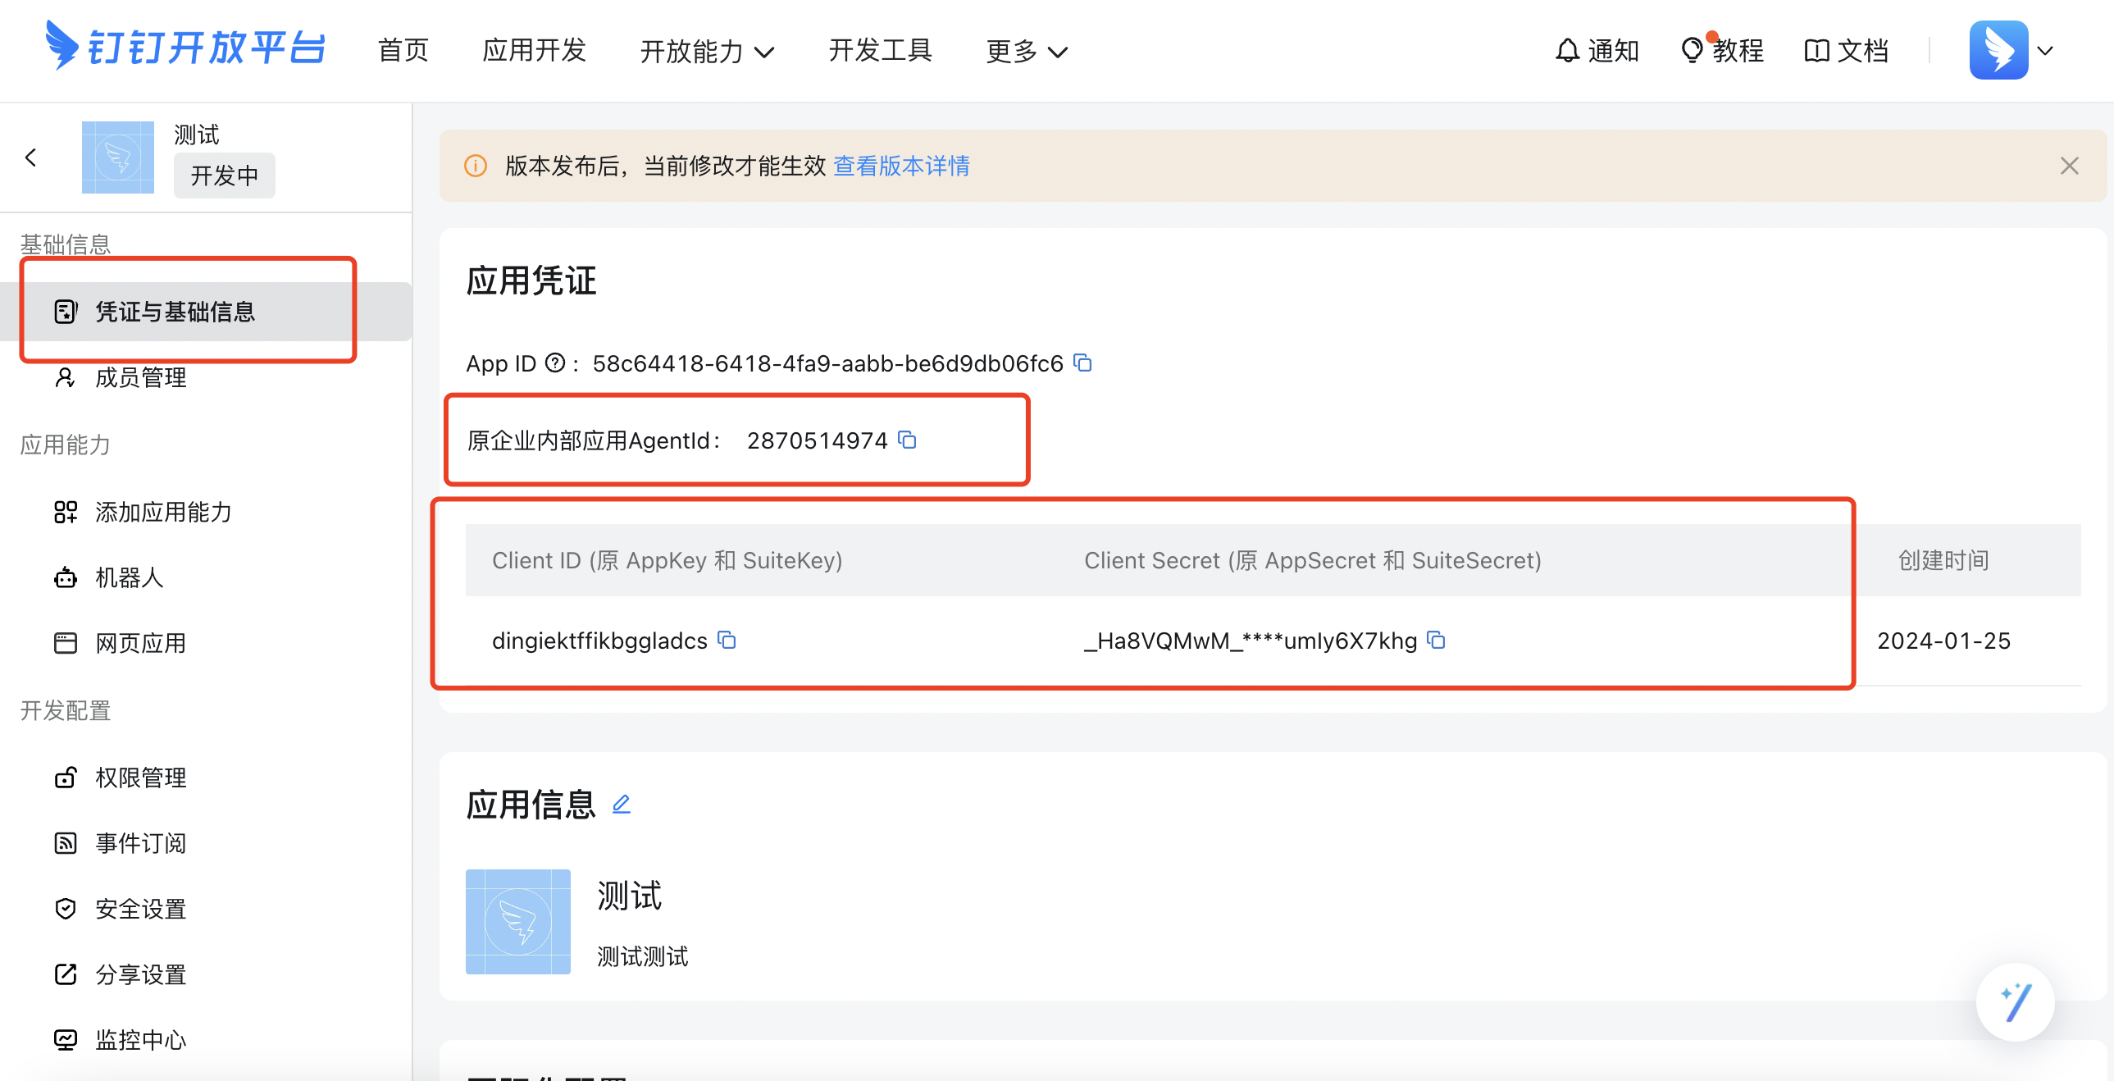Click the creation date 2024-01-25

1943,641
